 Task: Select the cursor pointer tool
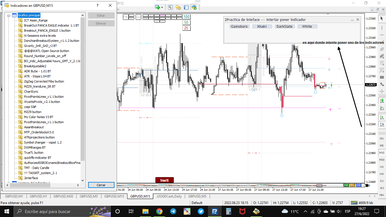click(382, 18)
